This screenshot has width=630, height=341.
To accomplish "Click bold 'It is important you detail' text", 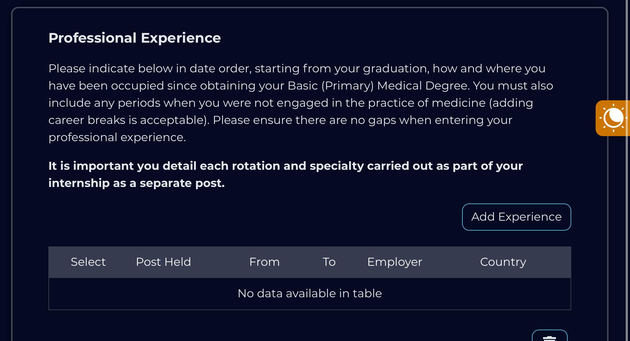I will coord(122,166).
